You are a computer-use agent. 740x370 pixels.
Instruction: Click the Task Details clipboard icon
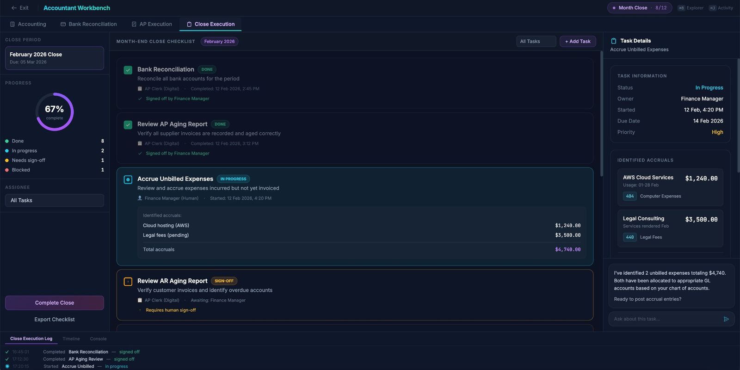[614, 41]
